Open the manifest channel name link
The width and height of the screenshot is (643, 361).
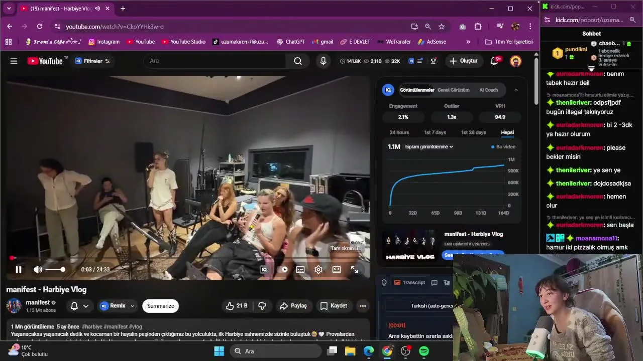[38, 302]
